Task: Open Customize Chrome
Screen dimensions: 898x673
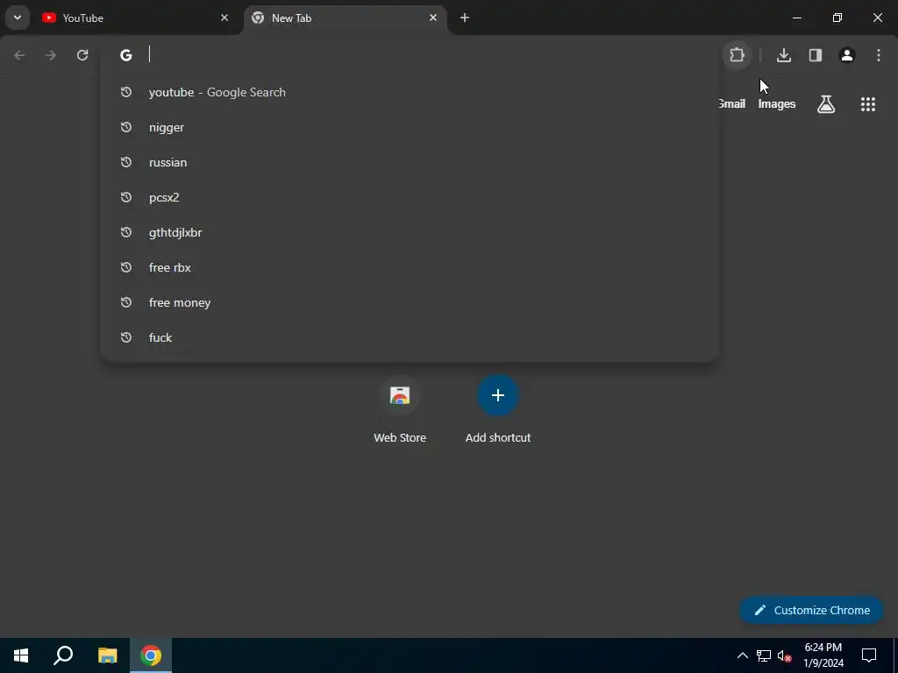Action: (811, 610)
